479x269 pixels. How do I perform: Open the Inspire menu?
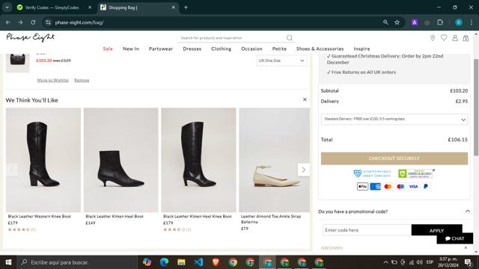[361, 49]
